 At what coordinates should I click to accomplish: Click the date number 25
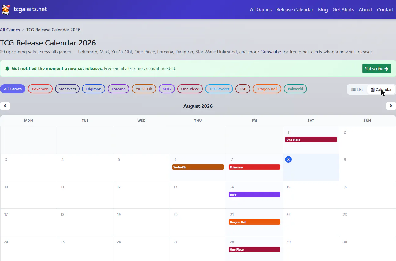pyautogui.click(x=62, y=242)
